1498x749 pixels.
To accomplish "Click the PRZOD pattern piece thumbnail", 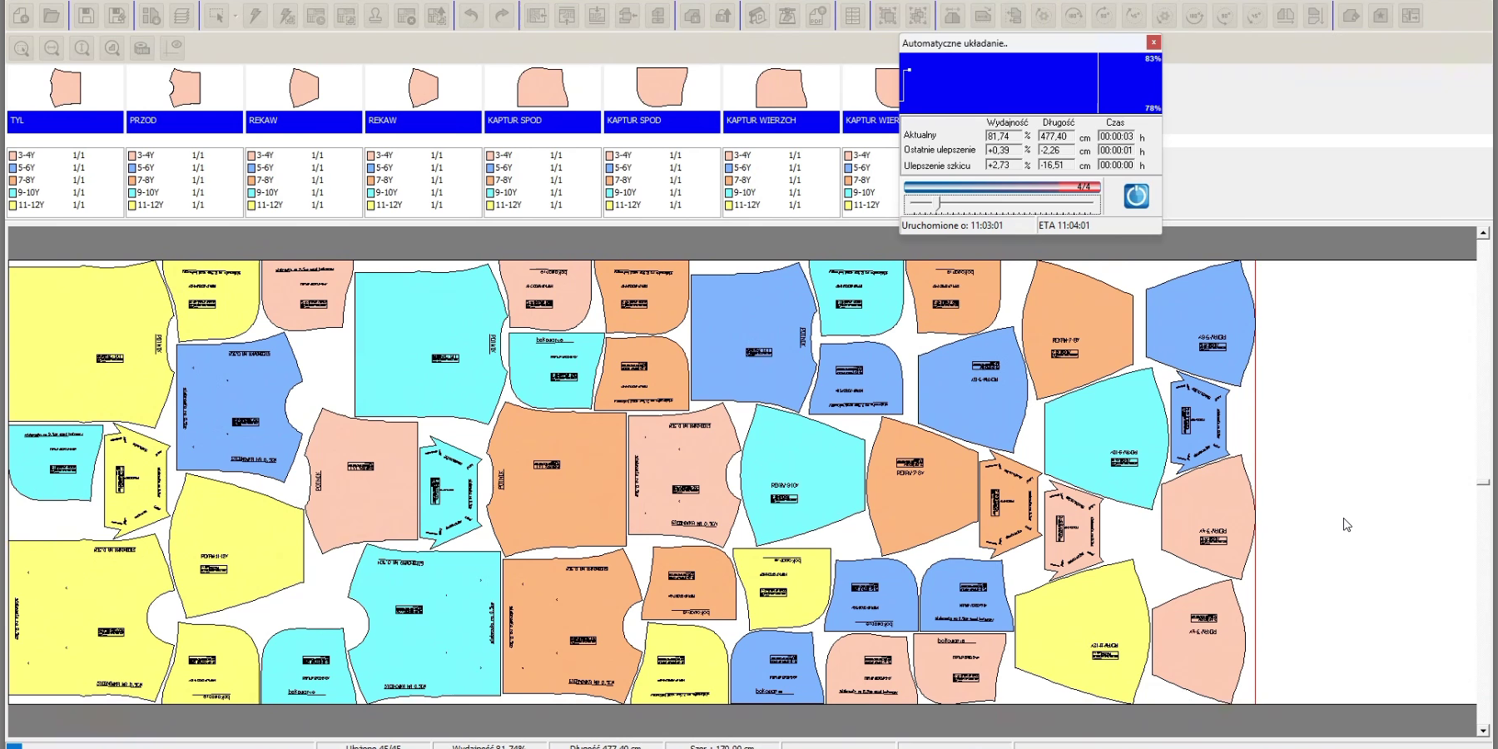I will point(185,87).
